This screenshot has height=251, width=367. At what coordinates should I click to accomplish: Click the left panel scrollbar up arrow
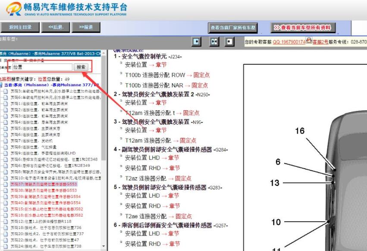pyautogui.click(x=104, y=53)
